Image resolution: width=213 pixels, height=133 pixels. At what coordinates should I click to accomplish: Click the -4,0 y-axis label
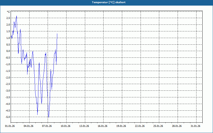8,104
